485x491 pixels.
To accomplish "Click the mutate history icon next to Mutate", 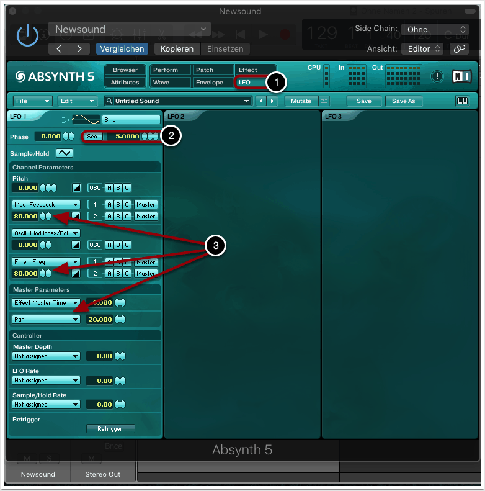I will pos(324,101).
